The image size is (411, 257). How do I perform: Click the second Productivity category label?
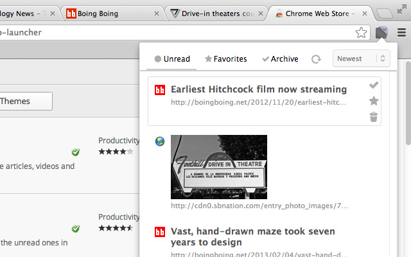click(119, 217)
